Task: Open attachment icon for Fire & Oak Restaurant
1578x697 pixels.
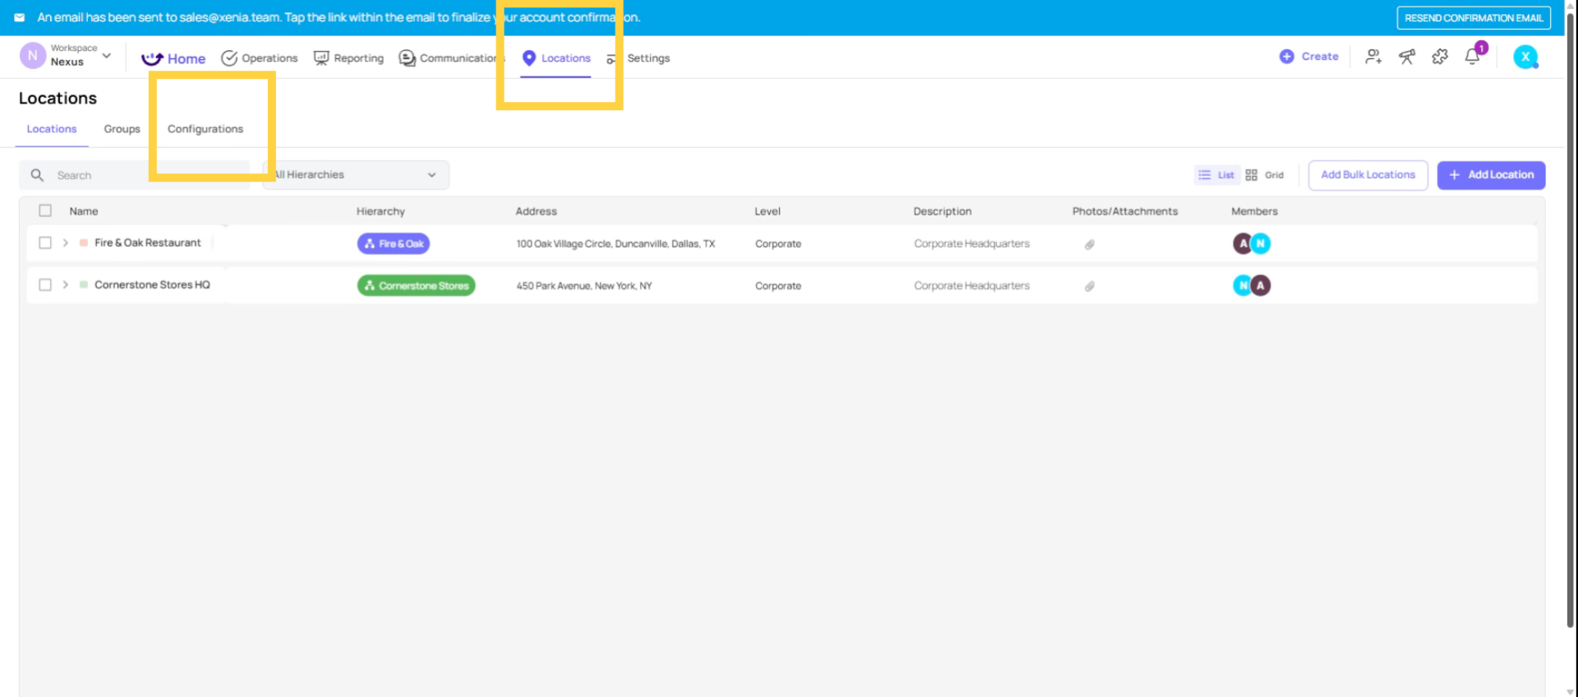Action: 1090,244
